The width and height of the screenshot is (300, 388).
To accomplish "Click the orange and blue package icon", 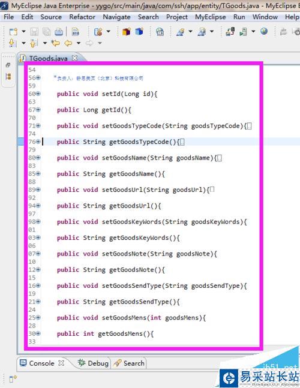I will point(127,32).
